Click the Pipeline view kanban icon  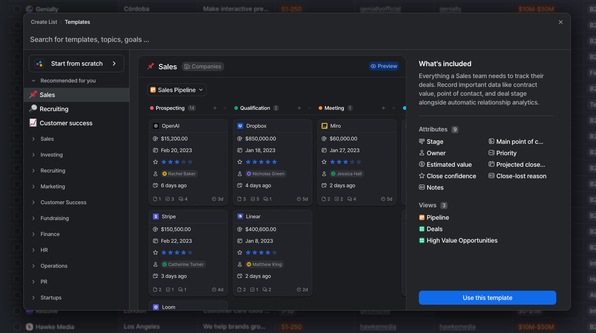422,217
